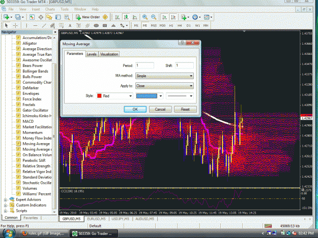
Task: Open the Parameters tab
Action: click(75, 54)
